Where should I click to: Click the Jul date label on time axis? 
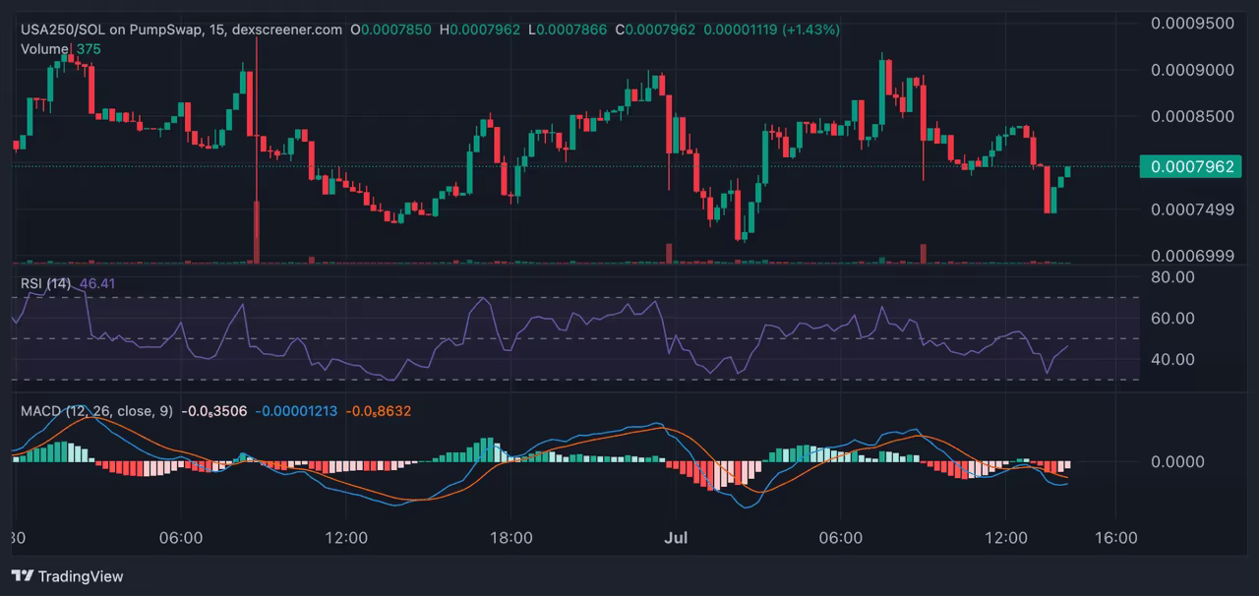click(677, 538)
